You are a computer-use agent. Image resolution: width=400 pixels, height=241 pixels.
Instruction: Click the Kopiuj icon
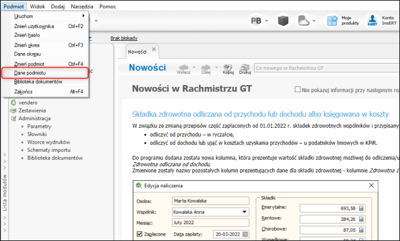pos(228,69)
